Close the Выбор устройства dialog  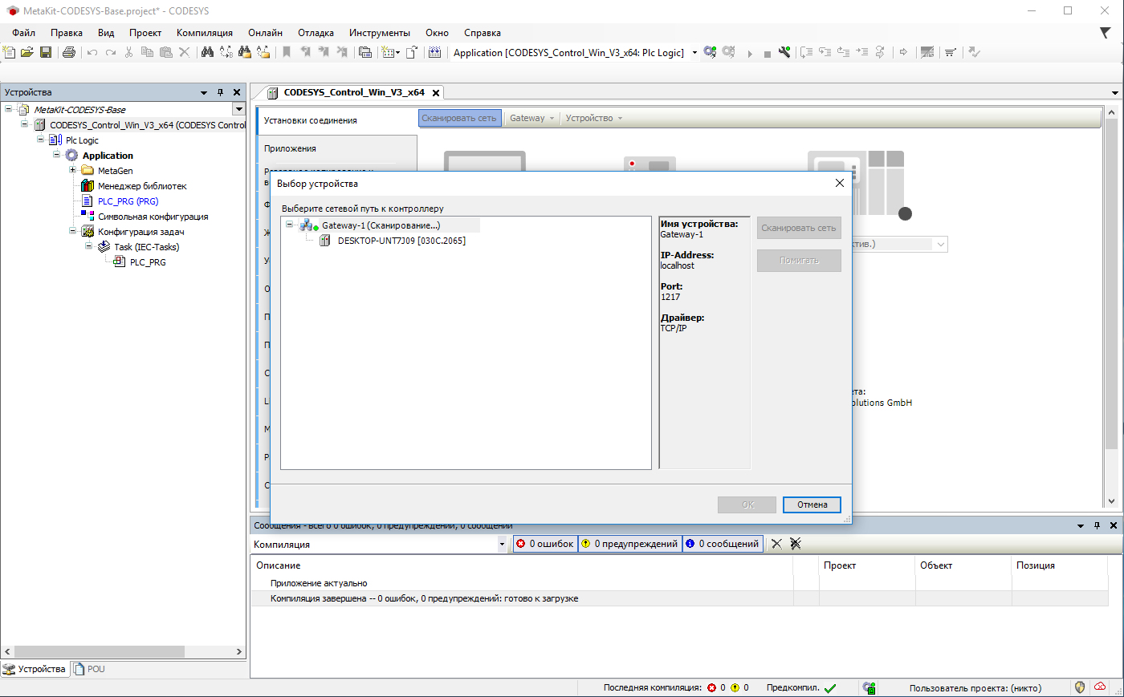(x=840, y=183)
